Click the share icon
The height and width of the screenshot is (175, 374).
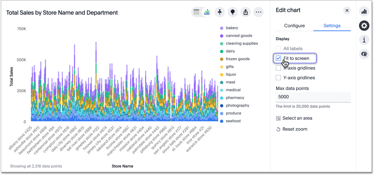point(246,12)
